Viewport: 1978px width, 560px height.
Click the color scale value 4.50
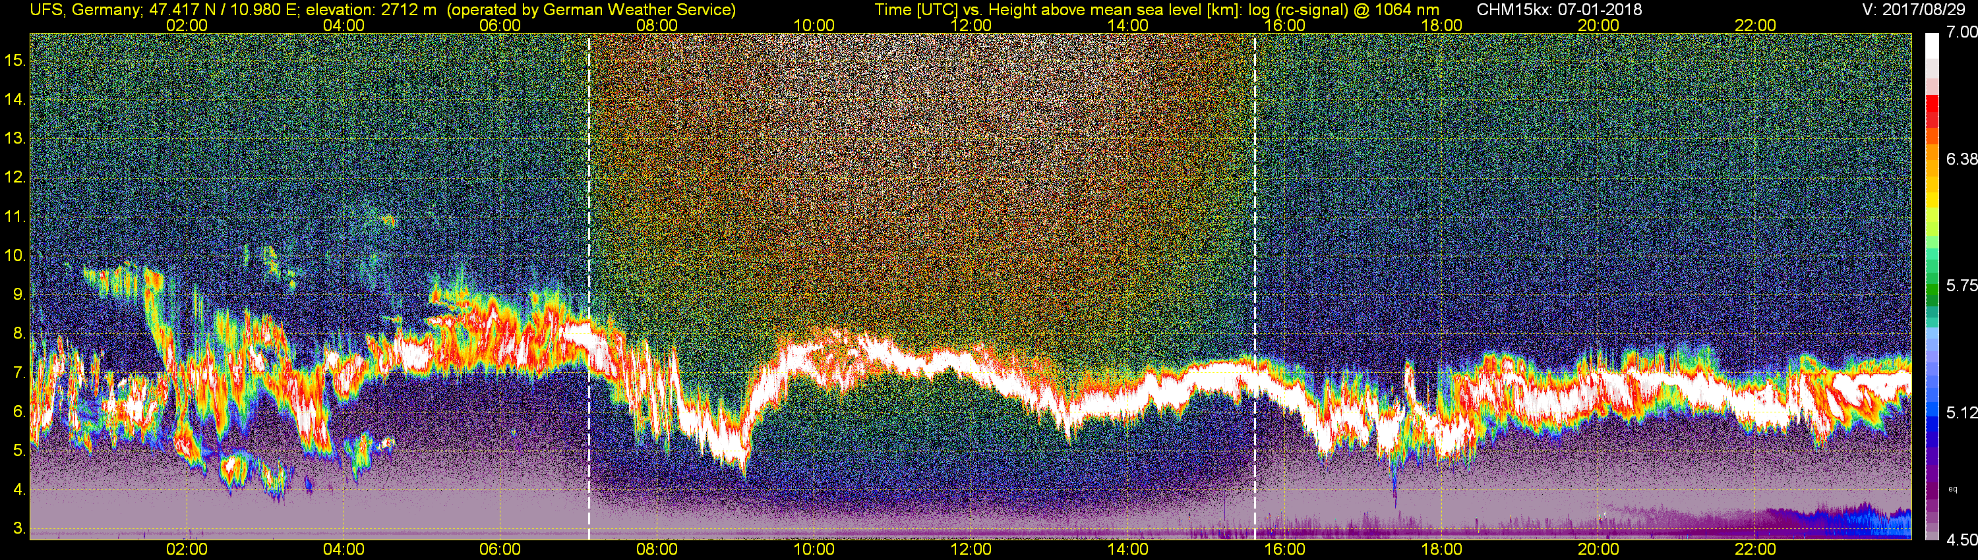(x=1961, y=540)
